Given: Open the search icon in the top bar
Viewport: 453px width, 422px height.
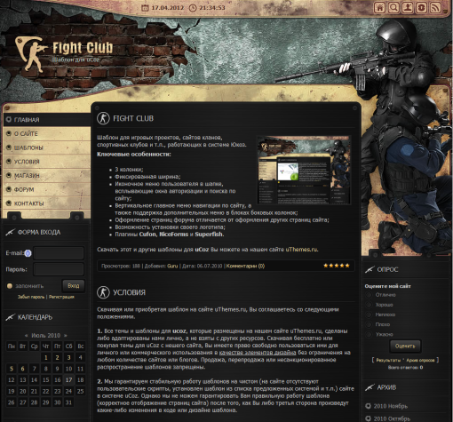Looking at the screenshot, I should [x=393, y=7].
